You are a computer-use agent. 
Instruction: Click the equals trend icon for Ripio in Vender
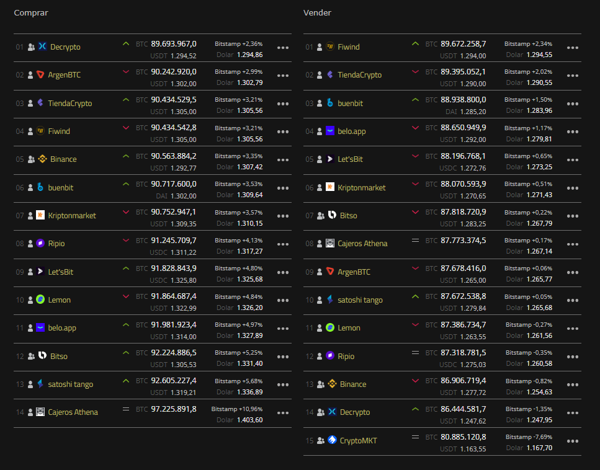tap(415, 353)
